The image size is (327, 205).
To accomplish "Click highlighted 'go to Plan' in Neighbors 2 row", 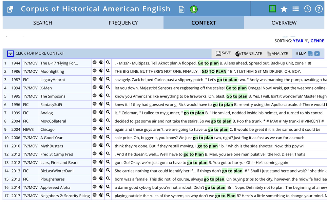I will tap(225, 196).
